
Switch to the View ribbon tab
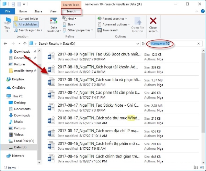click(x=53, y=11)
